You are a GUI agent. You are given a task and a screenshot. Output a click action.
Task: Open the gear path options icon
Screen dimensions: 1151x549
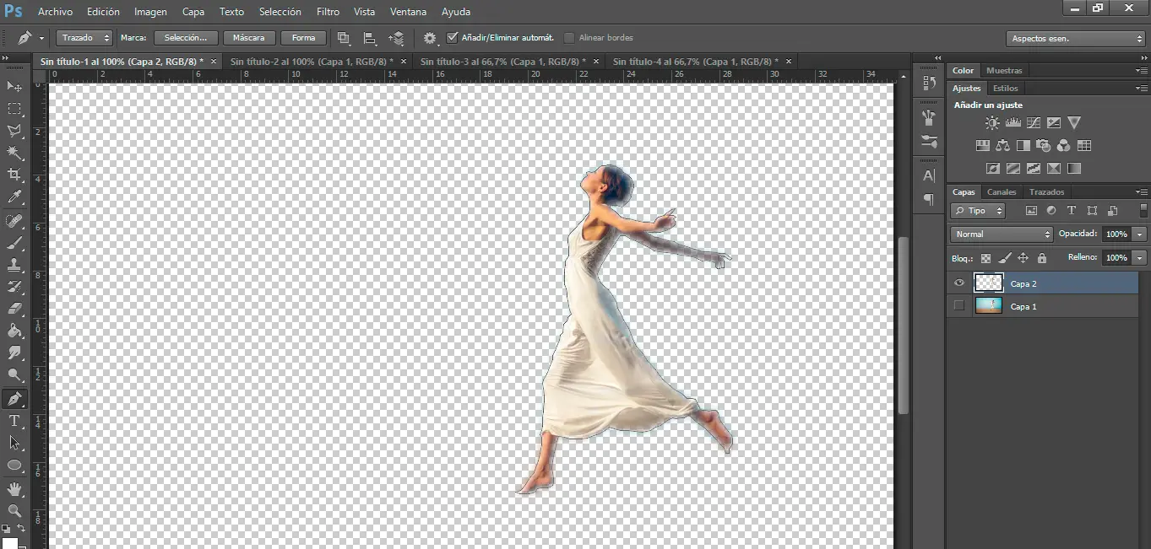tap(430, 38)
